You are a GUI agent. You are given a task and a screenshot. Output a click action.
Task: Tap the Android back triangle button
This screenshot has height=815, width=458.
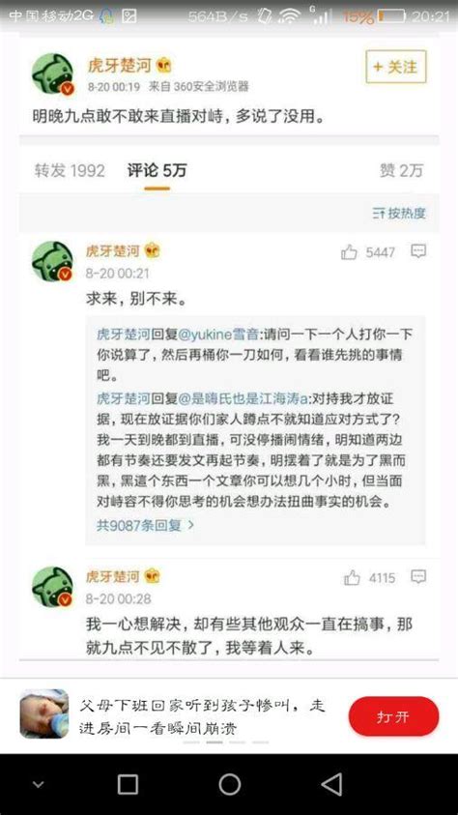tap(332, 784)
